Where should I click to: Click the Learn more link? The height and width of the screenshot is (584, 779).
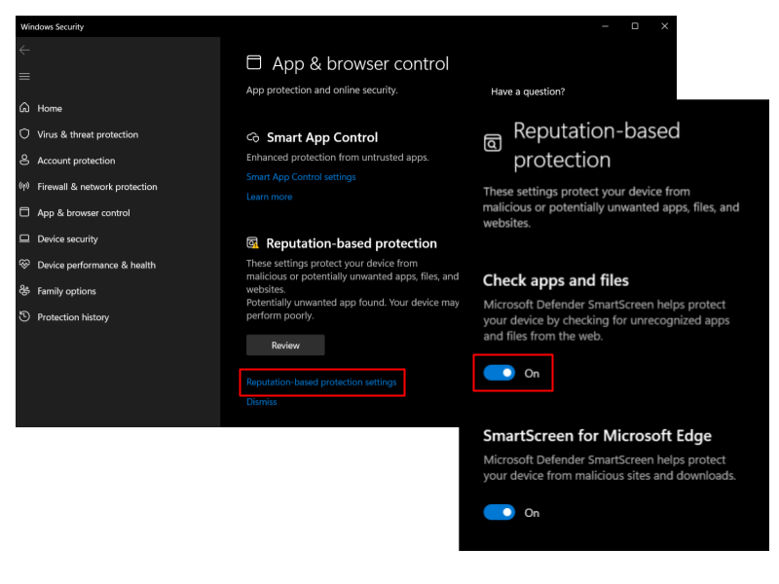(x=269, y=197)
